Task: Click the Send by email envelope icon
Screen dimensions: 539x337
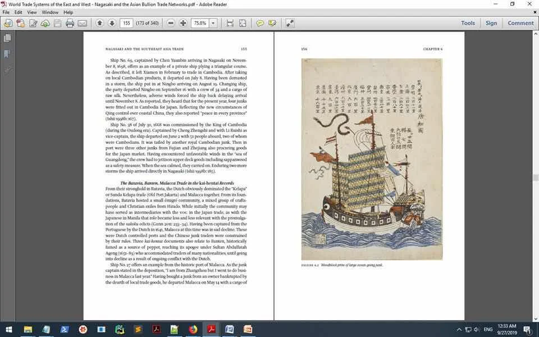Action: [83, 23]
